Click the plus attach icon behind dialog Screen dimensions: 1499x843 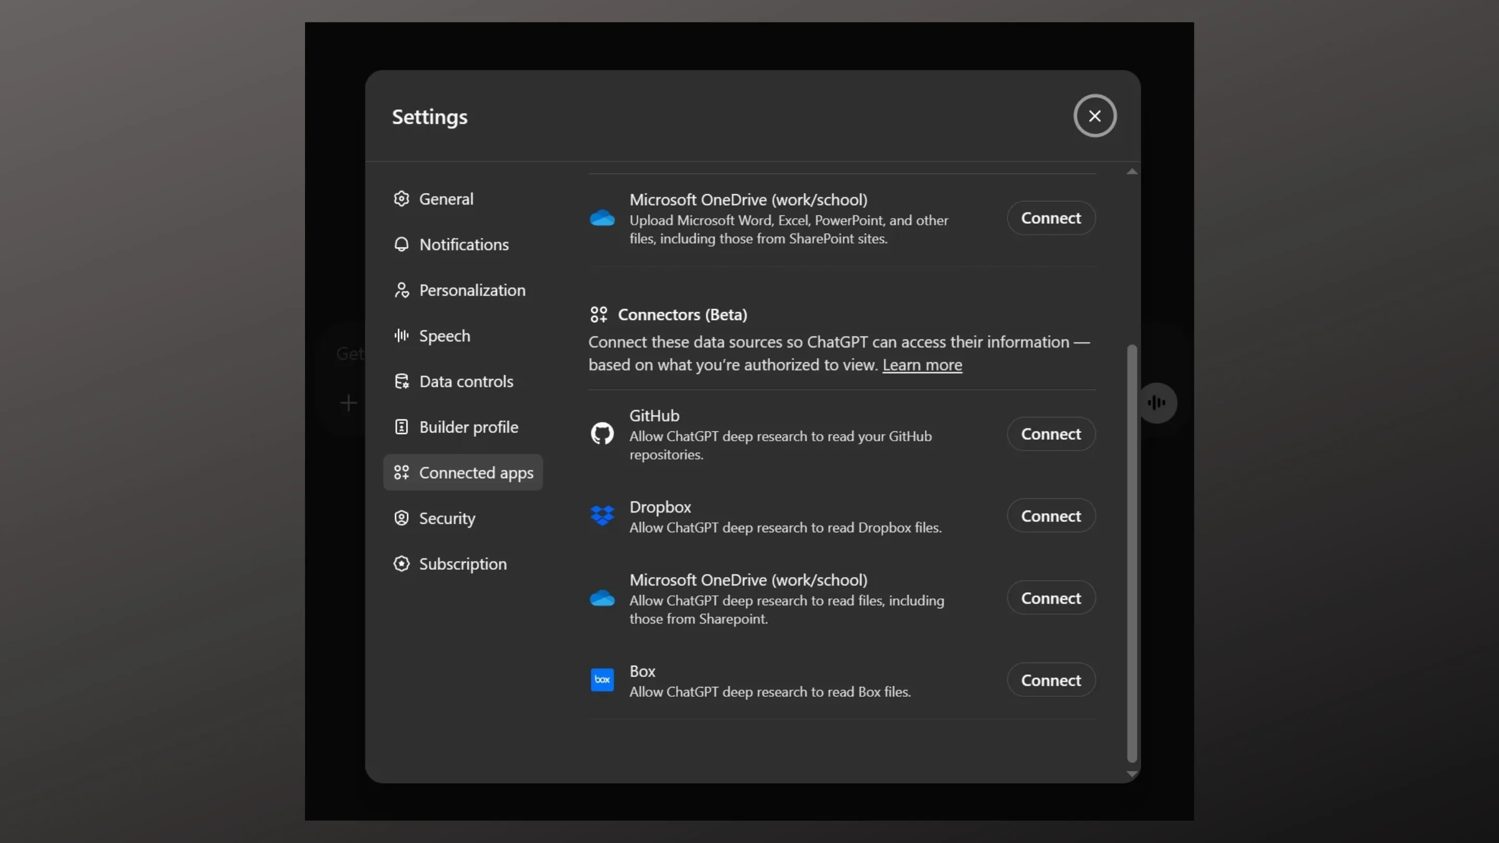point(349,403)
